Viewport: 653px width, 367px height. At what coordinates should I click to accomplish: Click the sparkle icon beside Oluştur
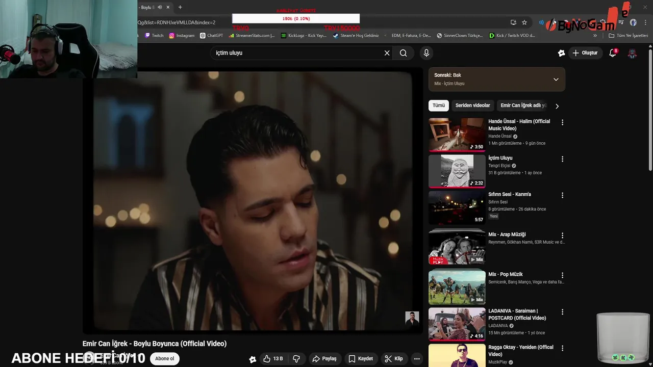click(561, 53)
